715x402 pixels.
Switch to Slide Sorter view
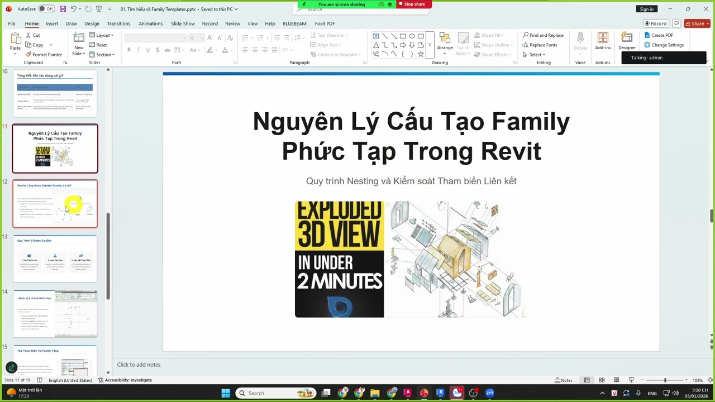602,380
